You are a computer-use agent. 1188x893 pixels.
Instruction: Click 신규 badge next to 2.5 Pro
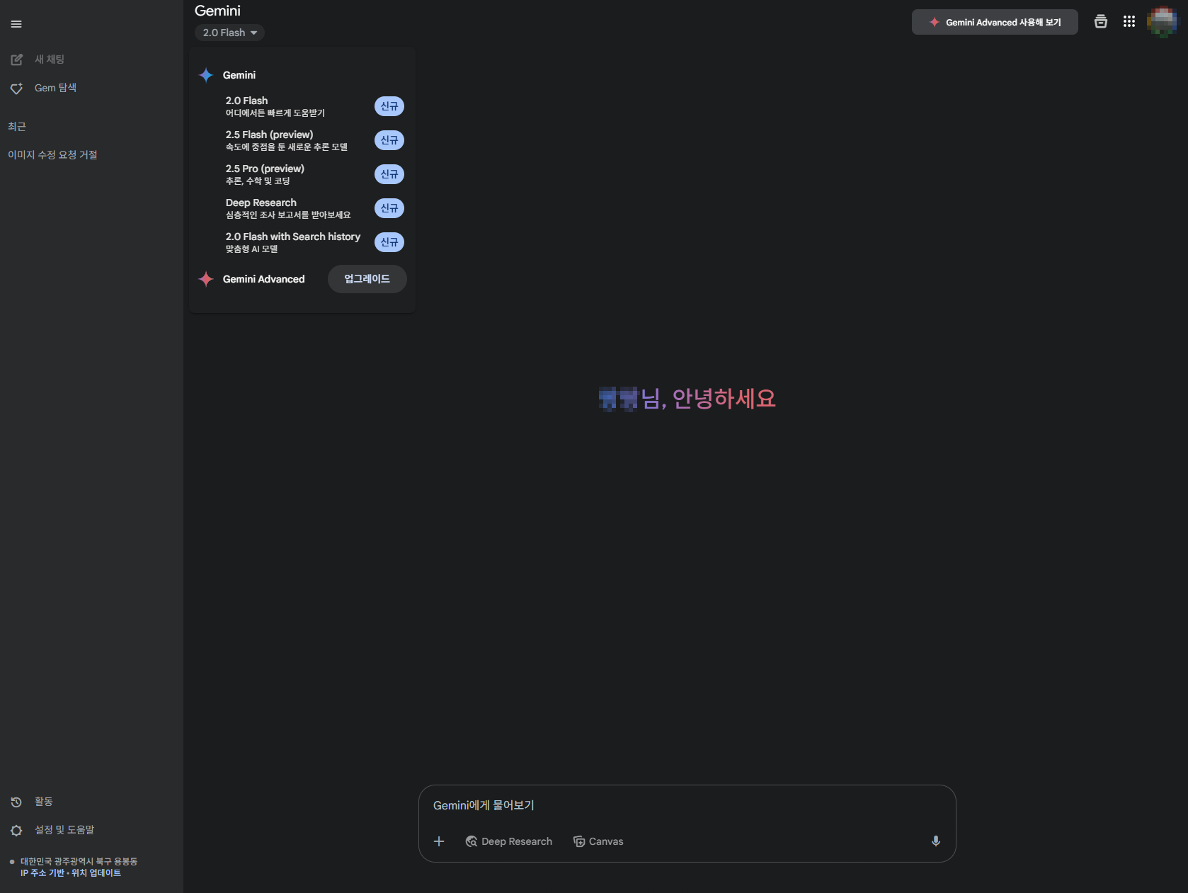389,174
